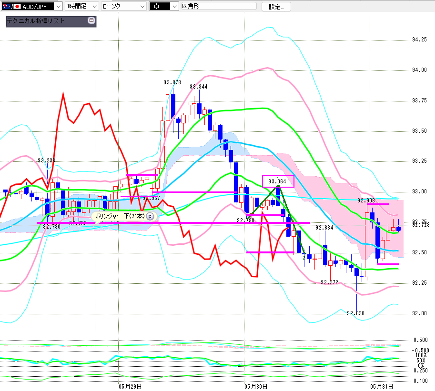Screen dimensions: 435x391
Task: Click the 93.50 price axis label
Action: (419, 131)
